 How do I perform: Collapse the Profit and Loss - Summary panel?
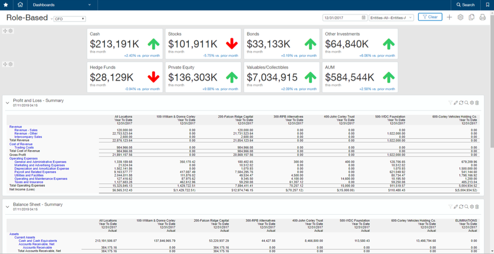tap(7, 102)
